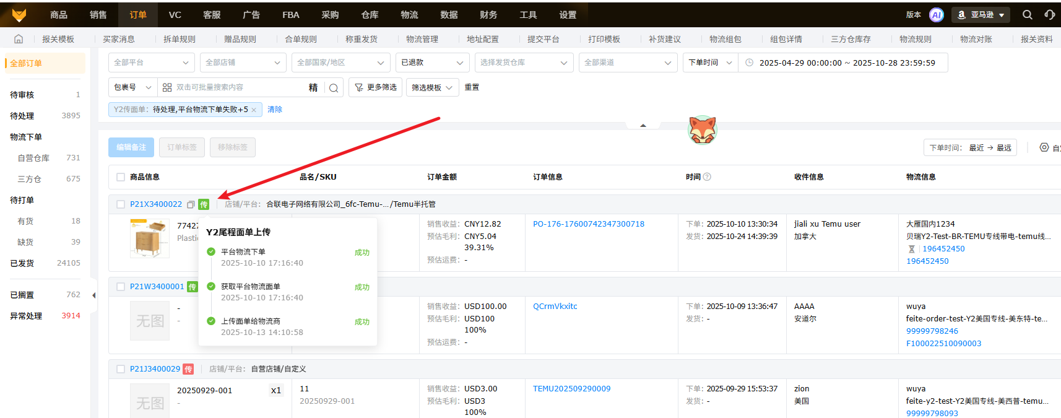This screenshot has width=1061, height=418.
Task: Open the 包裹号 search type dropdown
Action: click(132, 87)
